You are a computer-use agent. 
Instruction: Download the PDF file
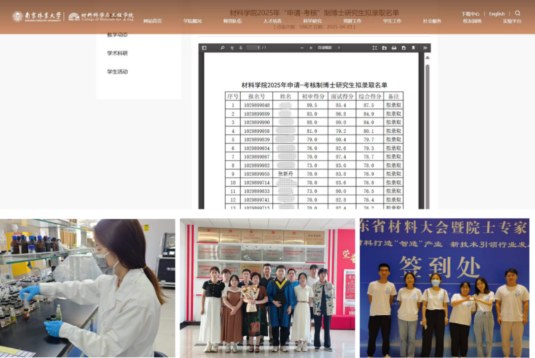(403, 48)
